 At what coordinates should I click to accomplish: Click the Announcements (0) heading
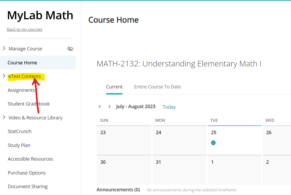[x=118, y=190]
